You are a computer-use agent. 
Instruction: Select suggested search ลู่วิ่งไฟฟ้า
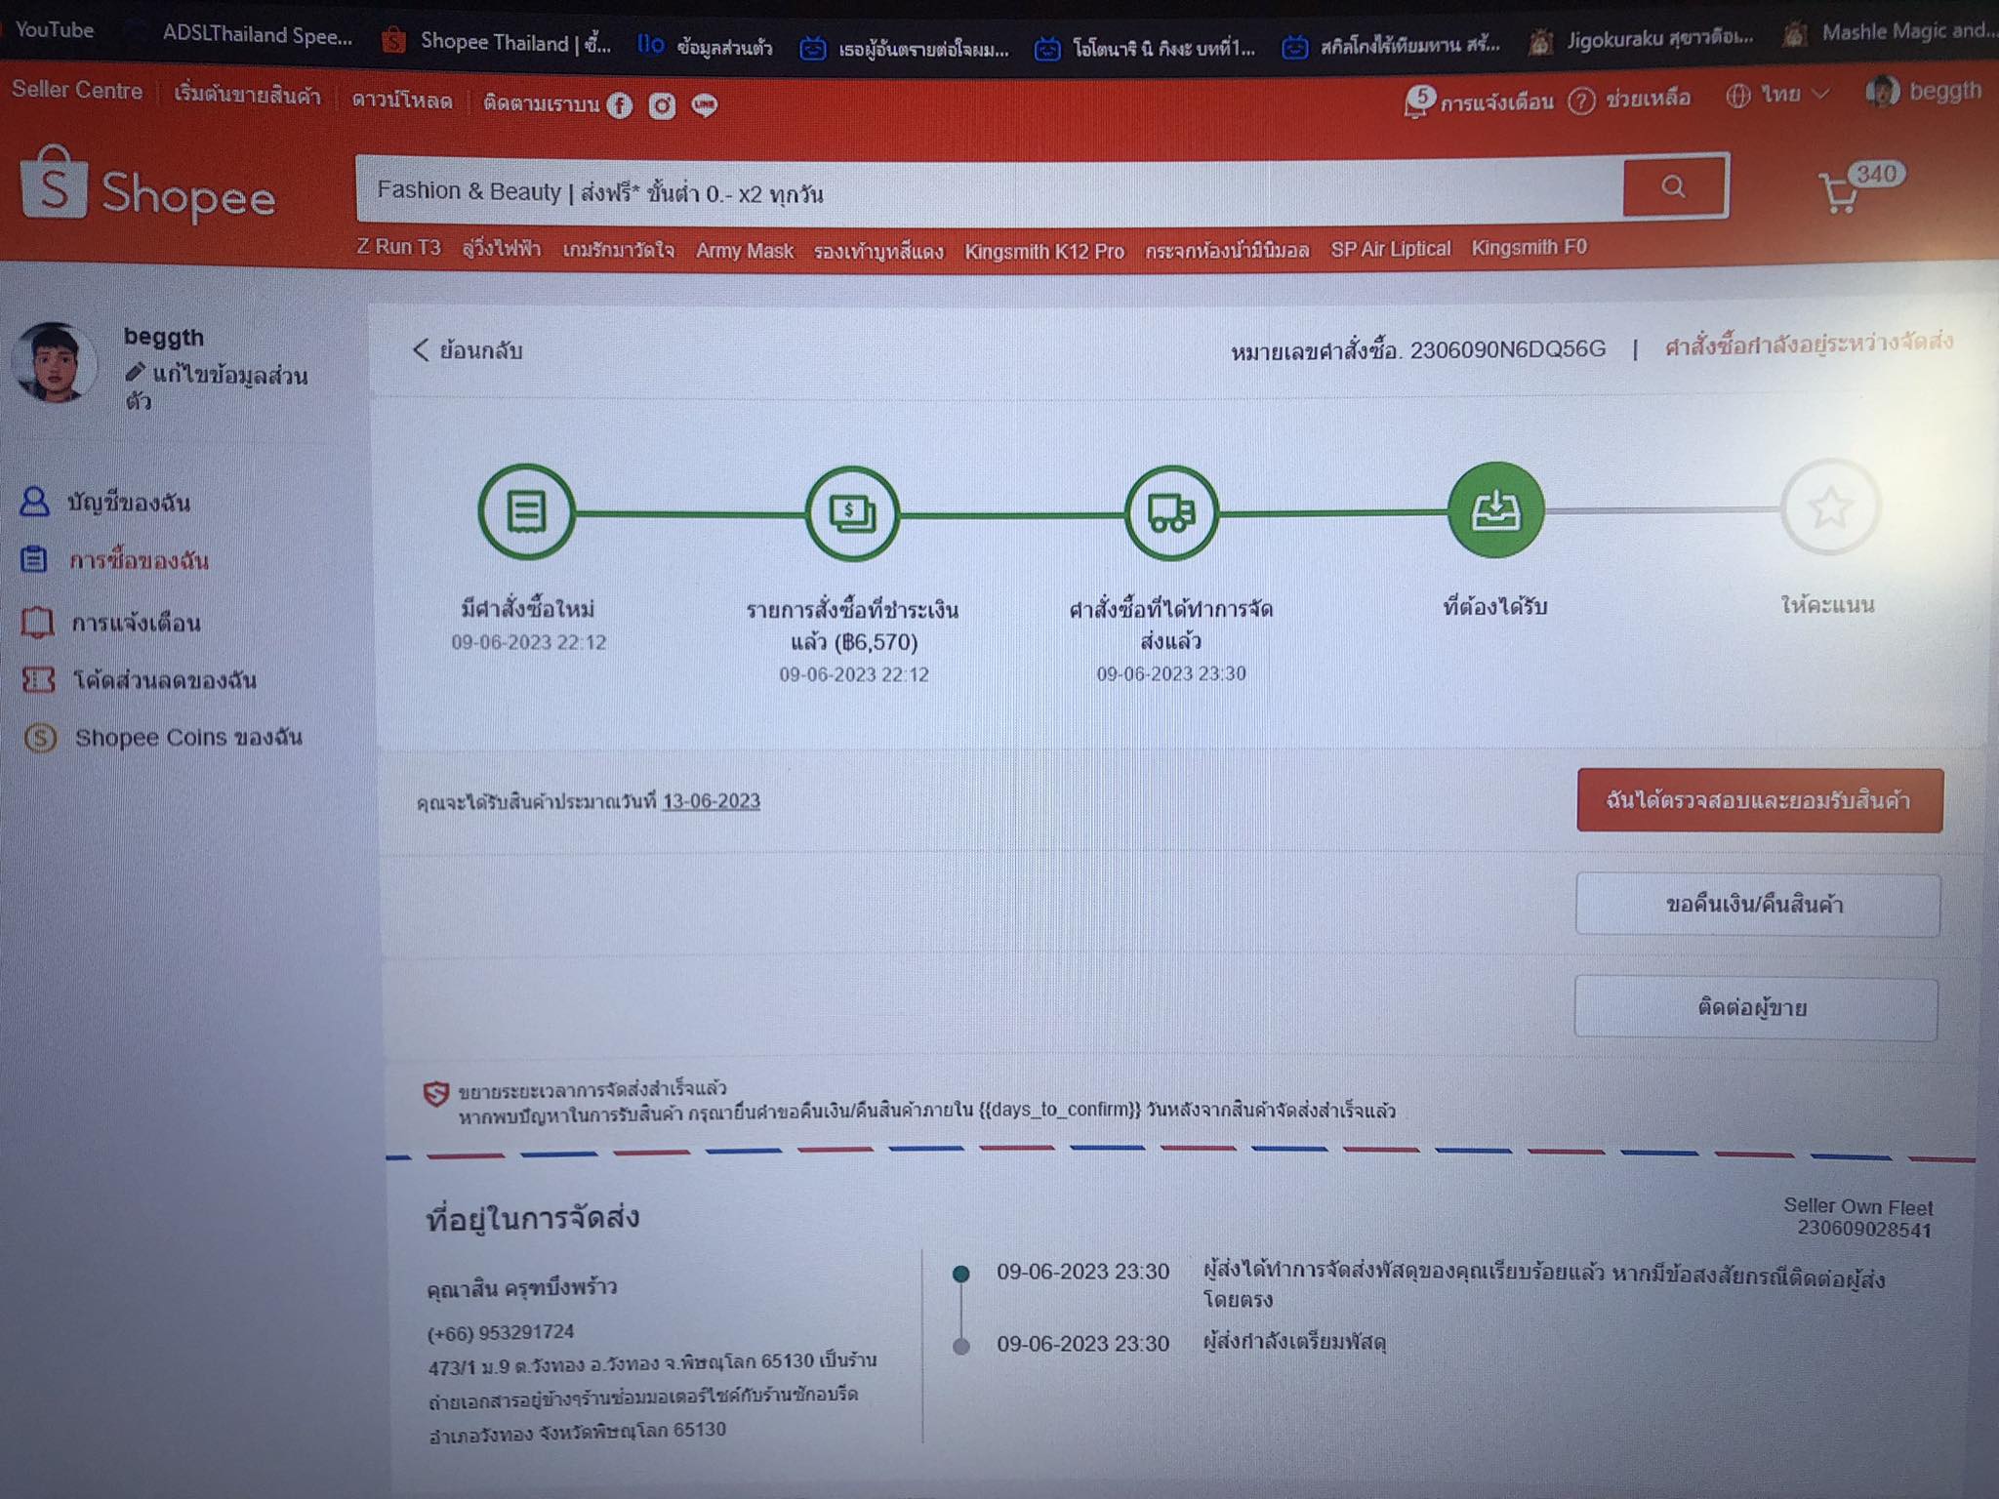coord(501,249)
